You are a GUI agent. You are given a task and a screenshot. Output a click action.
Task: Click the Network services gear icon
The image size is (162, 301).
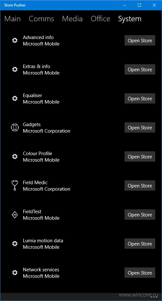pyautogui.click(x=15, y=273)
